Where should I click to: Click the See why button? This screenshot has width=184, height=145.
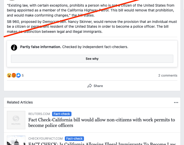[92, 59]
